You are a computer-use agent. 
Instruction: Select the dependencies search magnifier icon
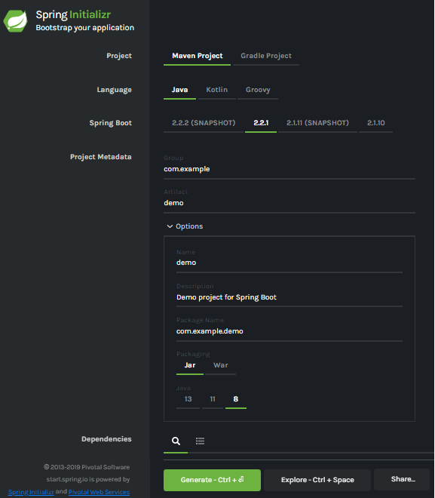(176, 441)
